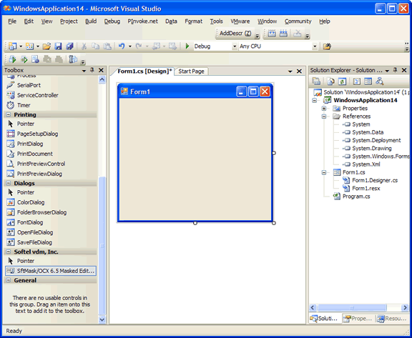Click the AddDescr (Z) button
This screenshot has height=338, width=412.
pos(235,34)
